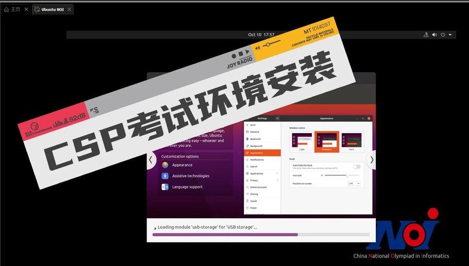This screenshot has width=469, height=266.
Task: Select Power in the Settings sidebar
Action: 262,208
